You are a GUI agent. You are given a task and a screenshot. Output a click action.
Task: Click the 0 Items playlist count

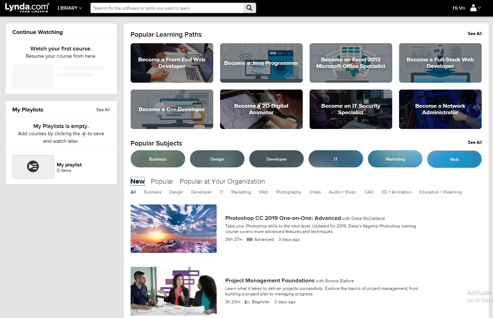64,170
